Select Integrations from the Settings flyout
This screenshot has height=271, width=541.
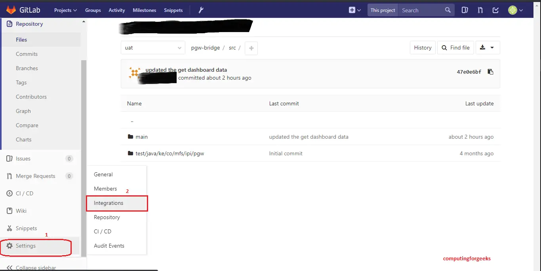tap(109, 203)
